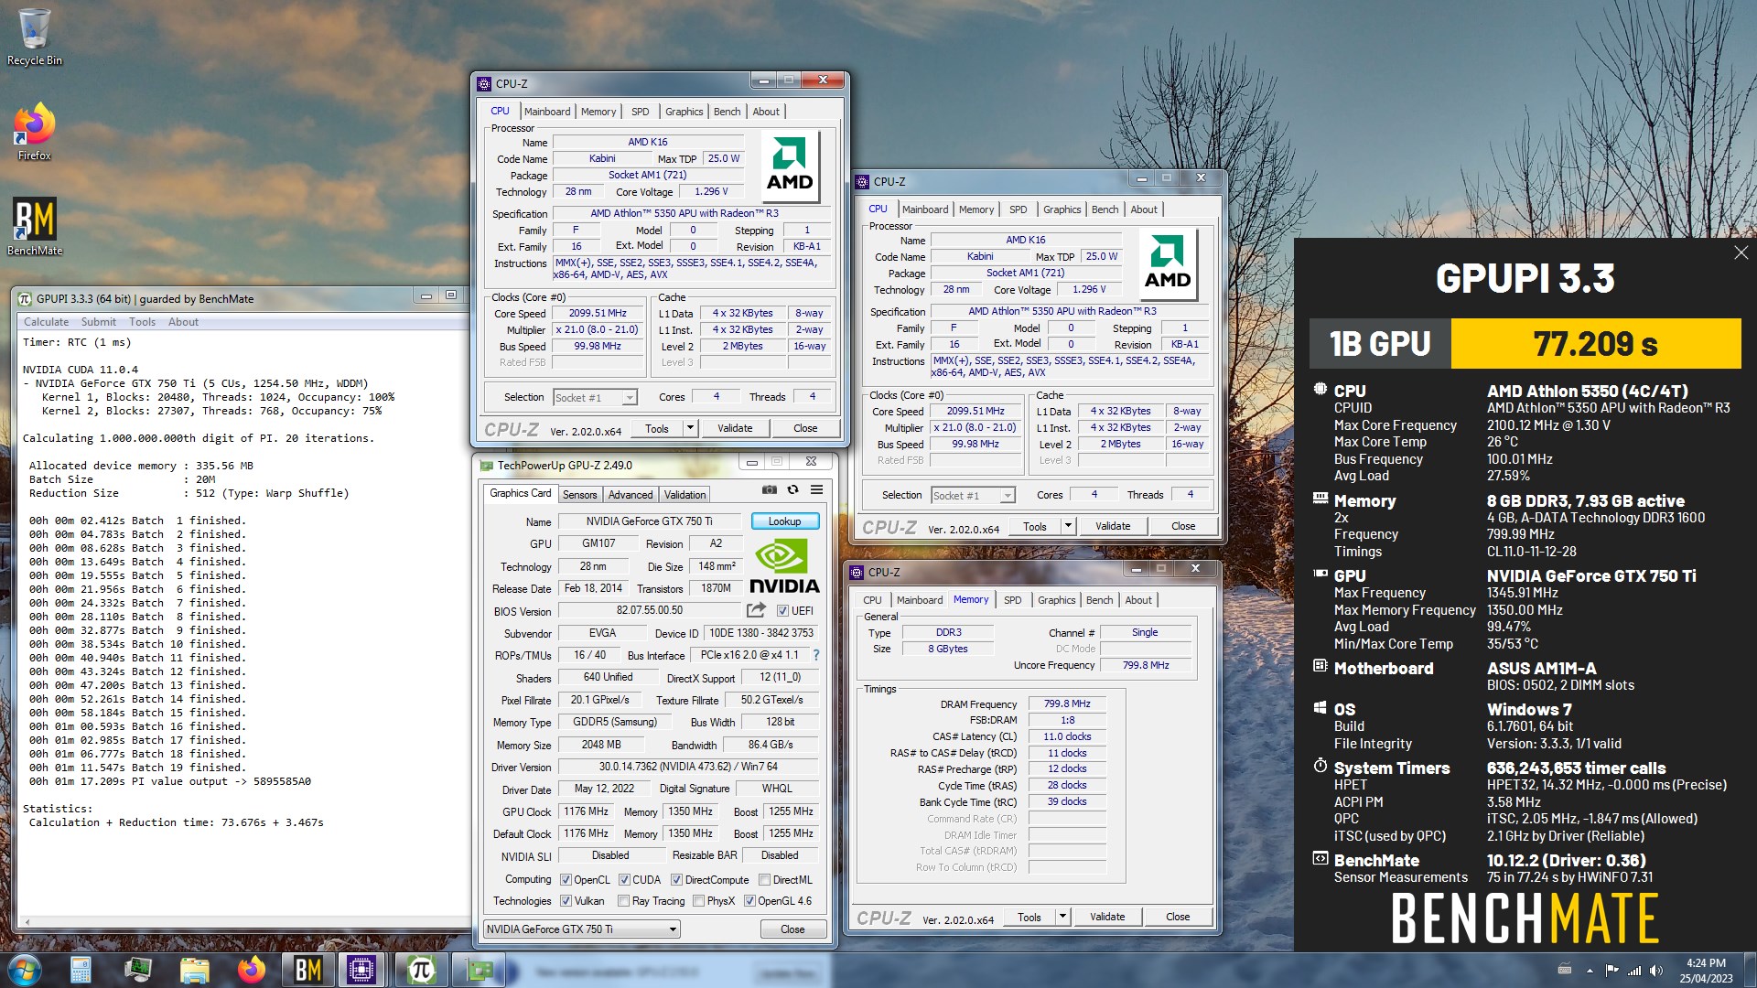Launch Firefox from the desktop shortcut
The width and height of the screenshot is (1757, 988).
[35, 133]
